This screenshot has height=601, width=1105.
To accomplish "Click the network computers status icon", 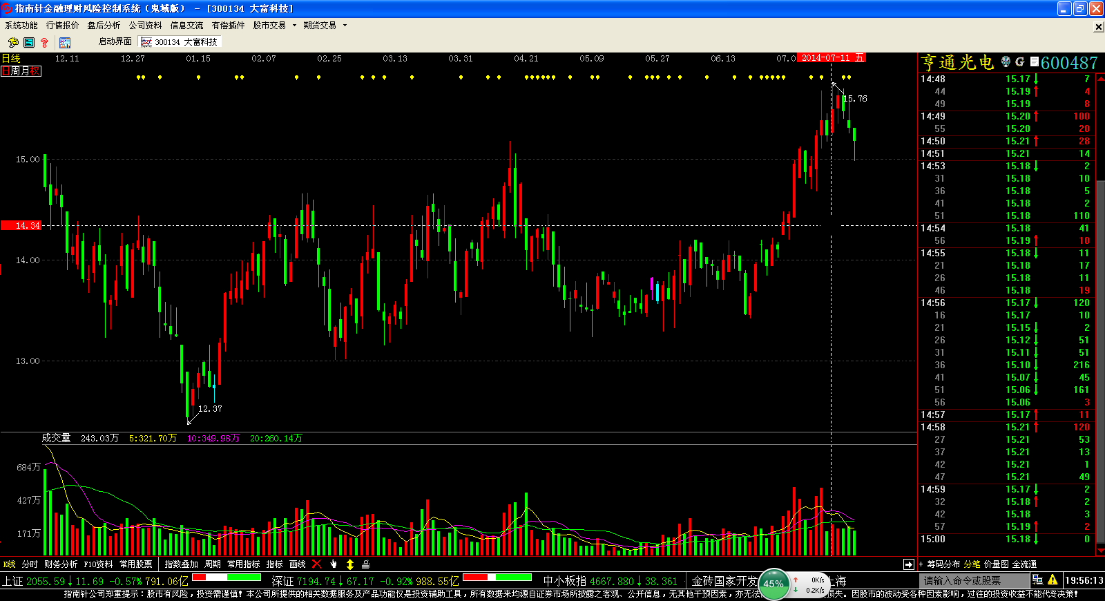I will (x=1037, y=580).
